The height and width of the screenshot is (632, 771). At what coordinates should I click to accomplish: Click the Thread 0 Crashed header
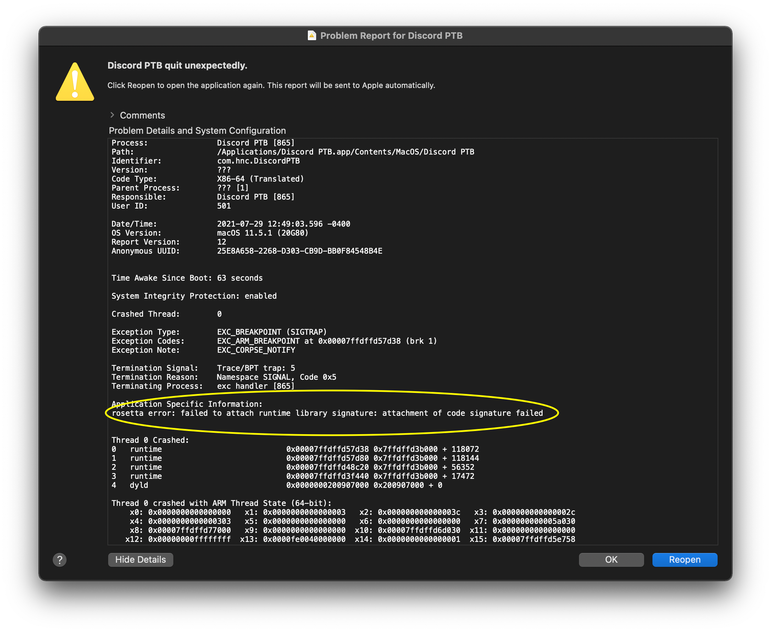coord(150,440)
